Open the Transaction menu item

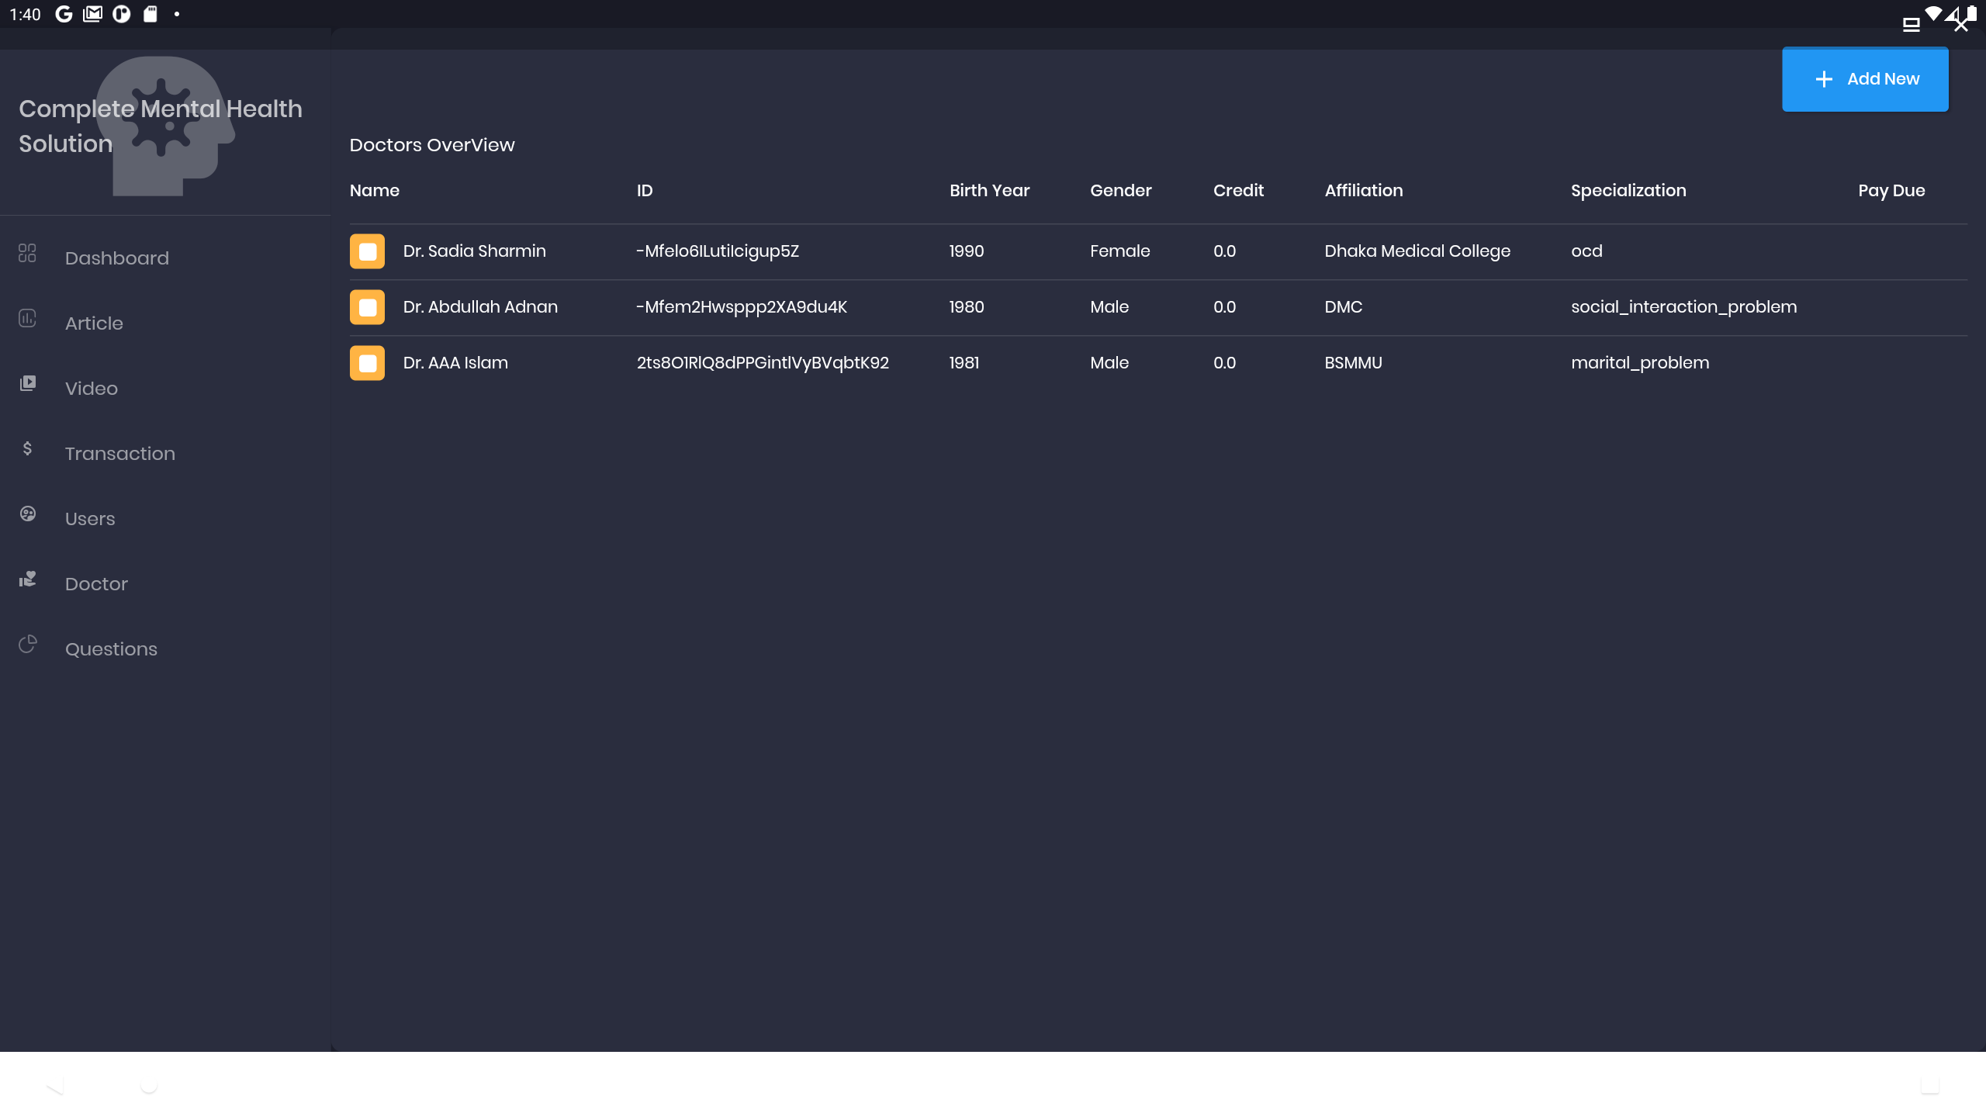tap(120, 454)
